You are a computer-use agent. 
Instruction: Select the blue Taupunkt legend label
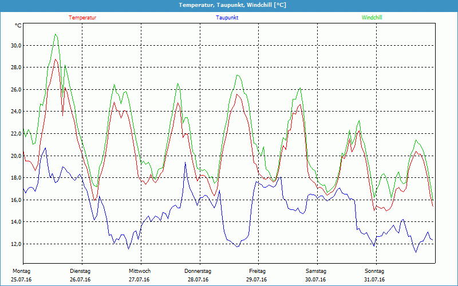(x=227, y=18)
